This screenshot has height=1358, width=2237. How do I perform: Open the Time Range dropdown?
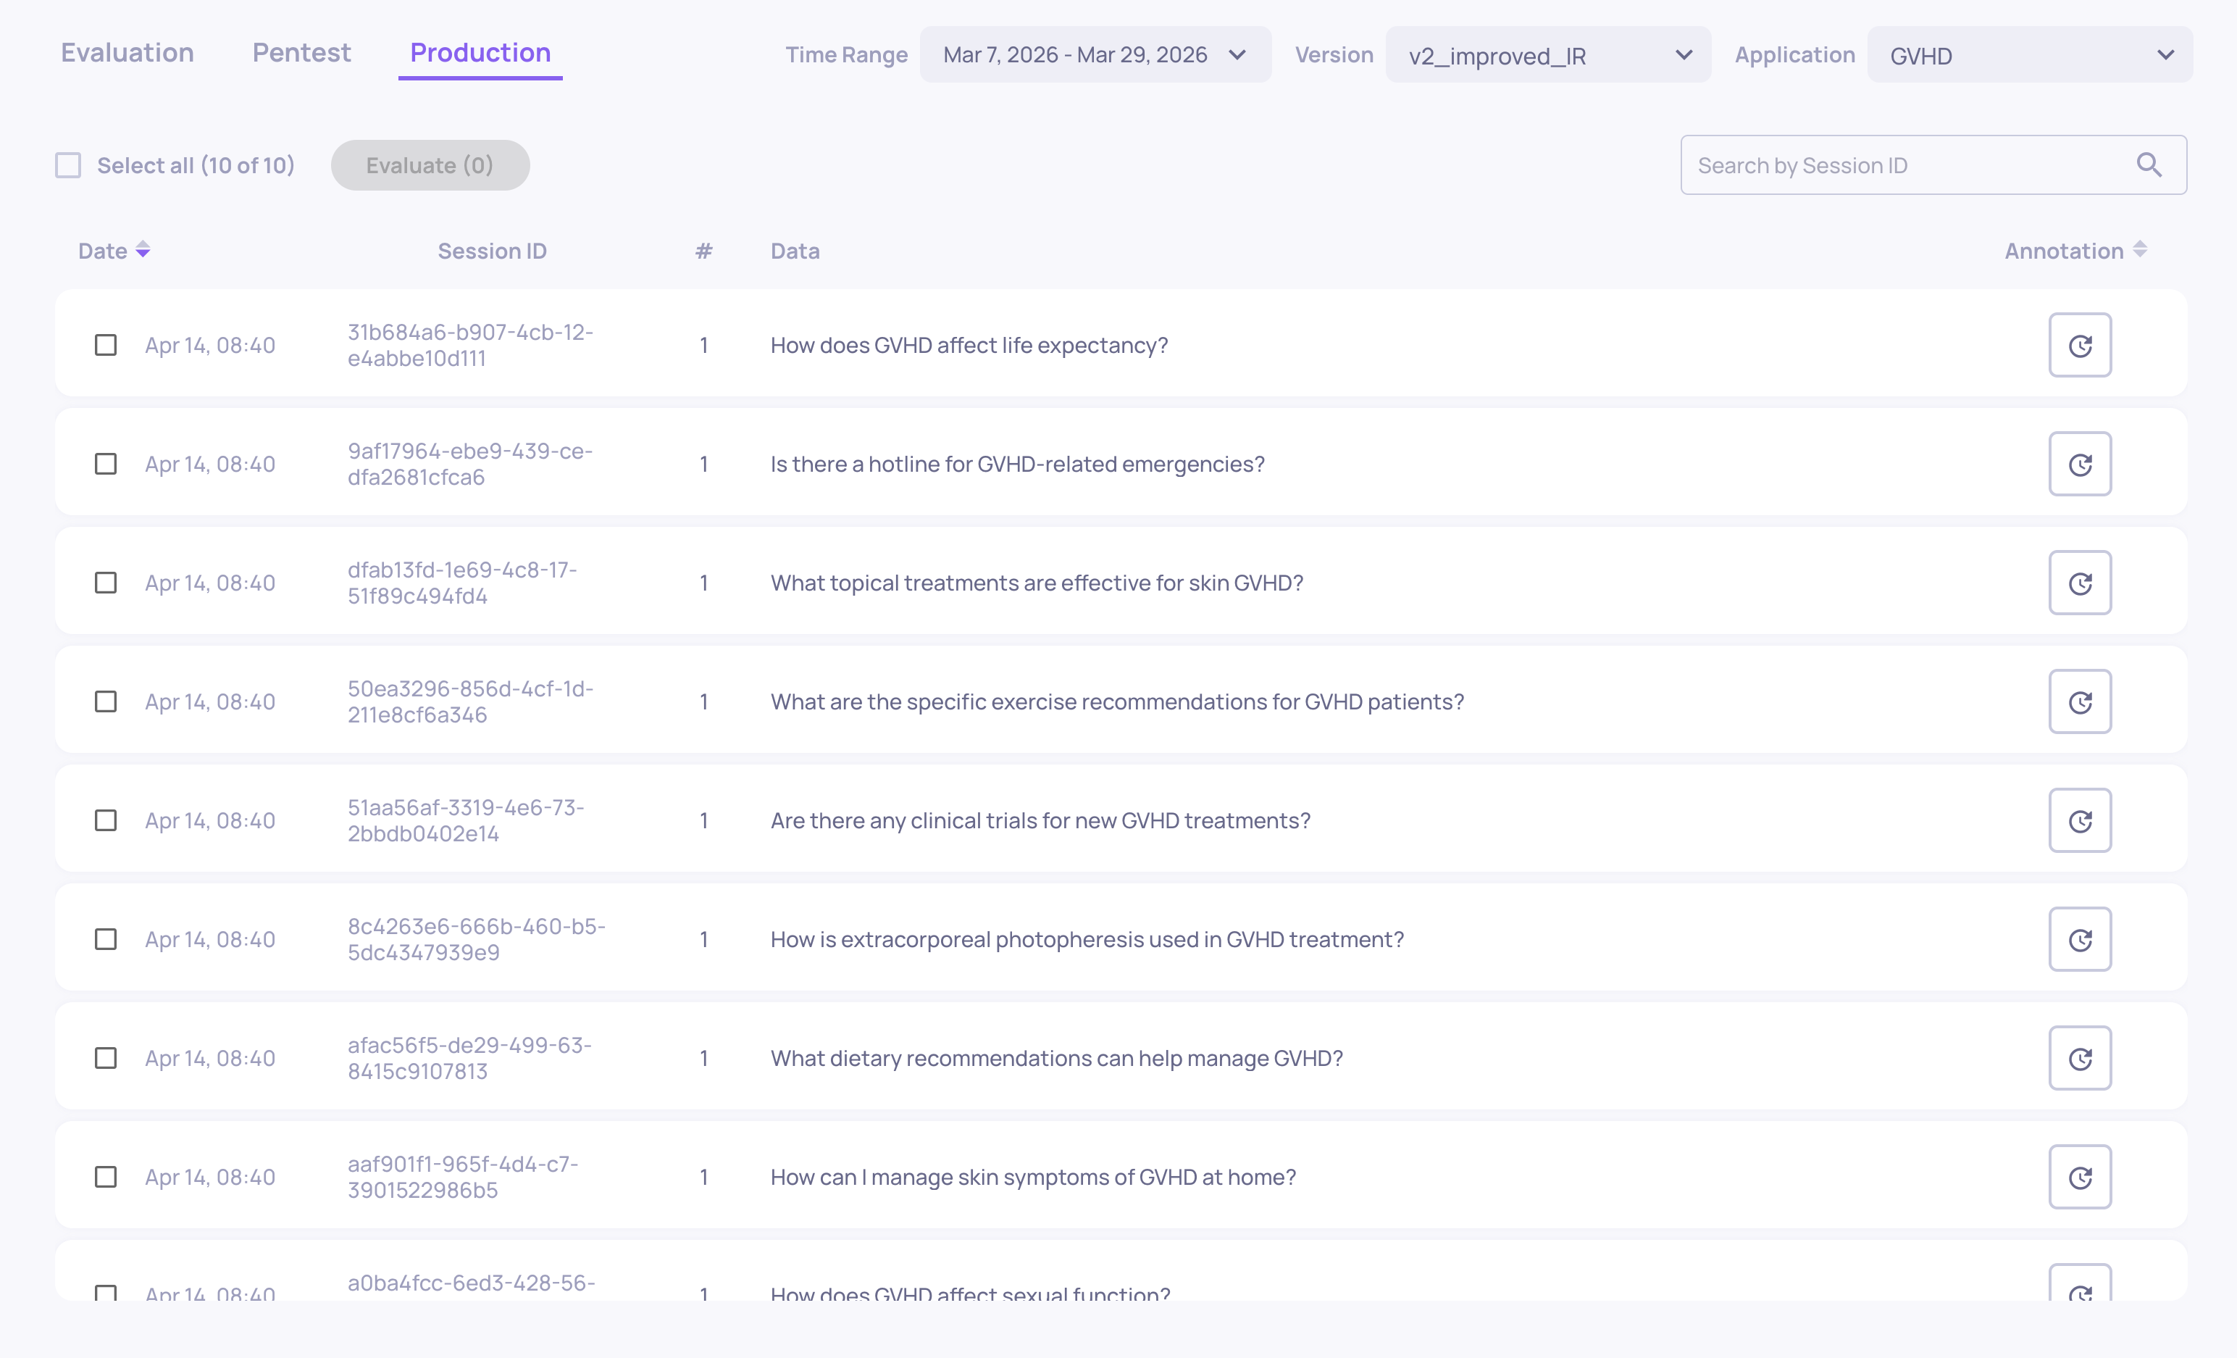(x=1095, y=54)
